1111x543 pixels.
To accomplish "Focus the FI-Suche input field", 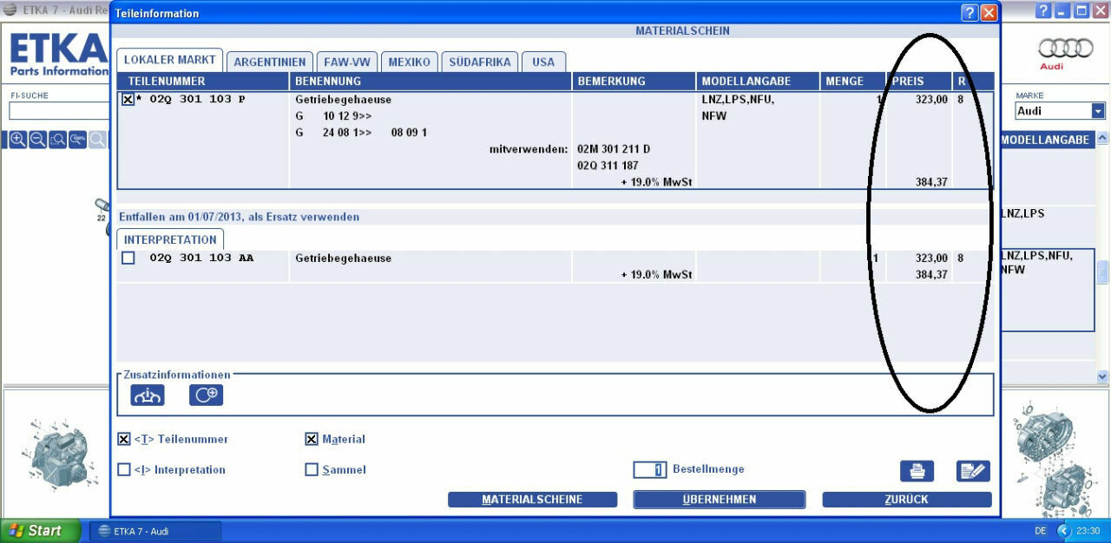I will point(58,111).
